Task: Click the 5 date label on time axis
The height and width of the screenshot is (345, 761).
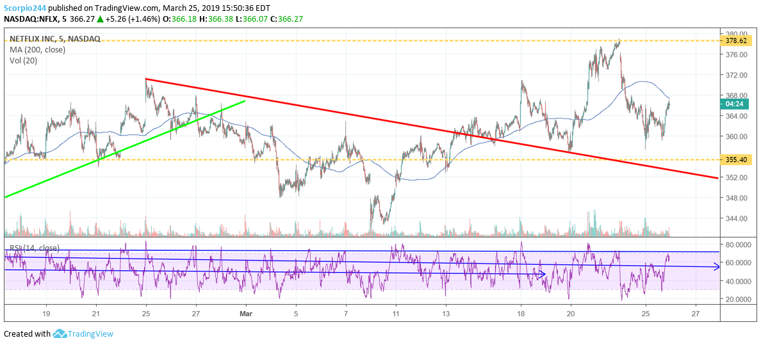Action: click(x=296, y=313)
